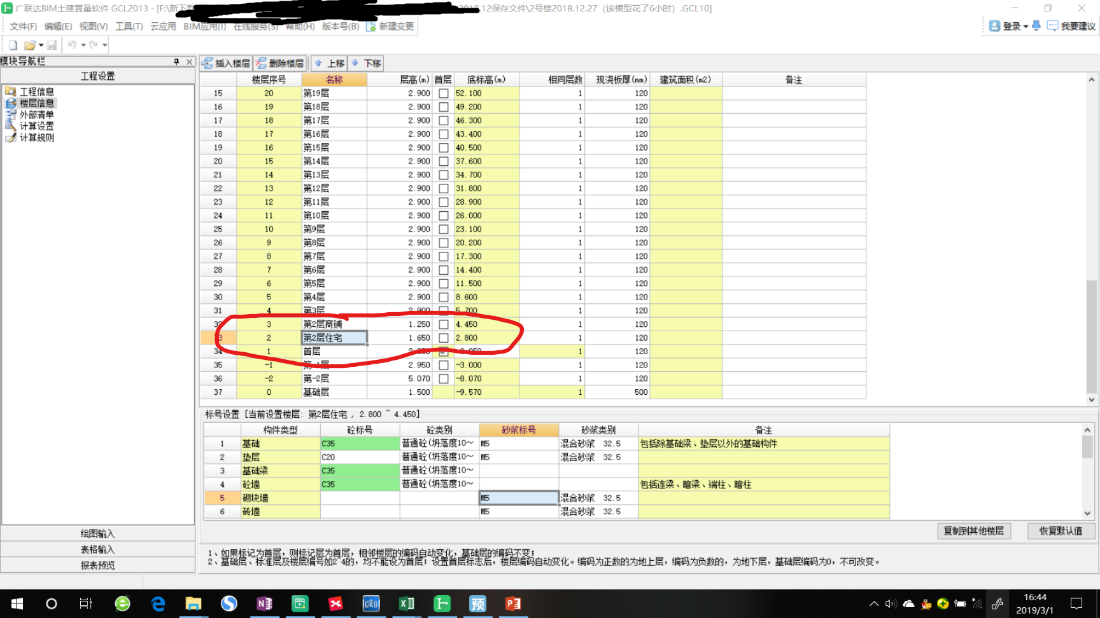Open 视图(V) menu
Screen dimensions: 1100x618
(93, 26)
